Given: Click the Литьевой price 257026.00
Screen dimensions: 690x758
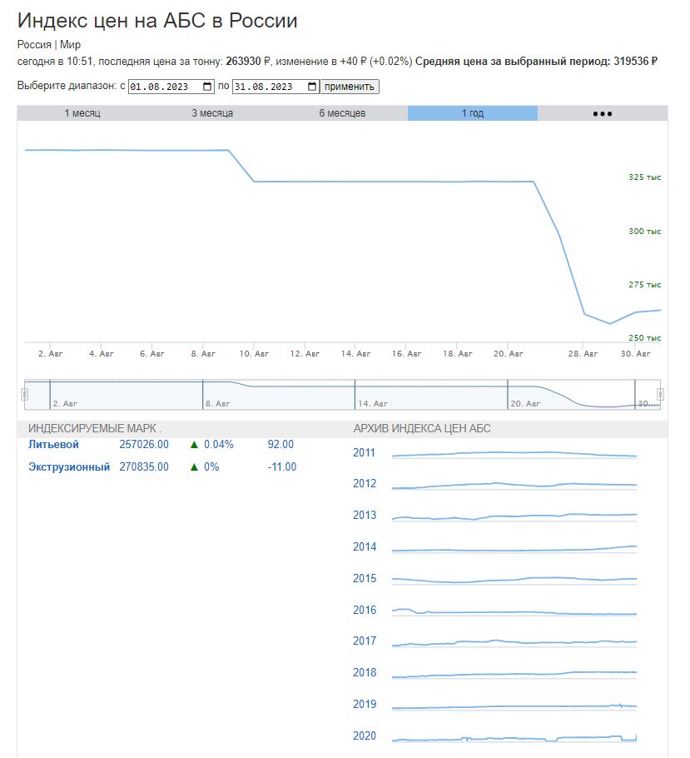Looking at the screenshot, I should click(x=144, y=444).
